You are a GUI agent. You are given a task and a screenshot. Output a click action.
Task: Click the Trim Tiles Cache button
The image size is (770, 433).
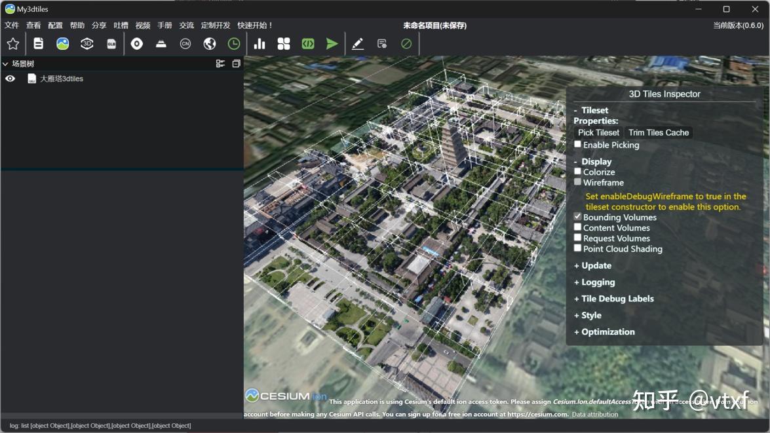pyautogui.click(x=659, y=132)
